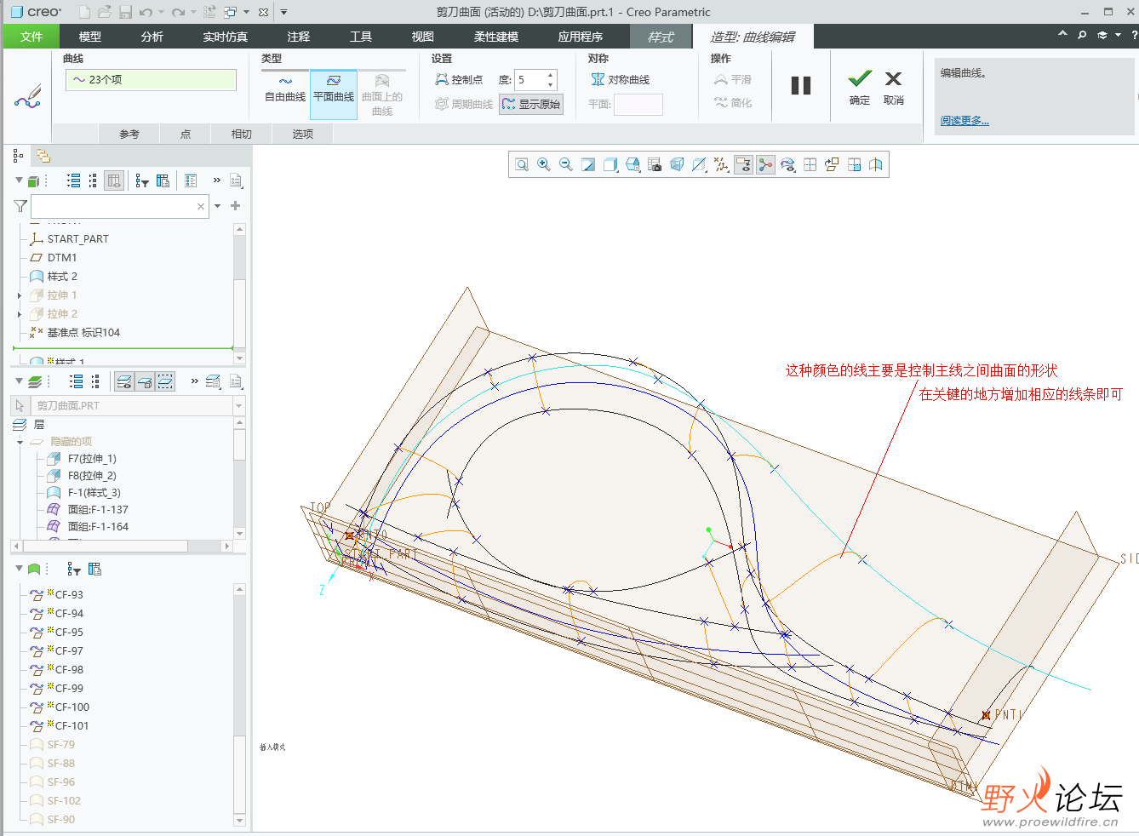Click the 平滑 operation button
Screen dimensions: 1139x836
733,79
